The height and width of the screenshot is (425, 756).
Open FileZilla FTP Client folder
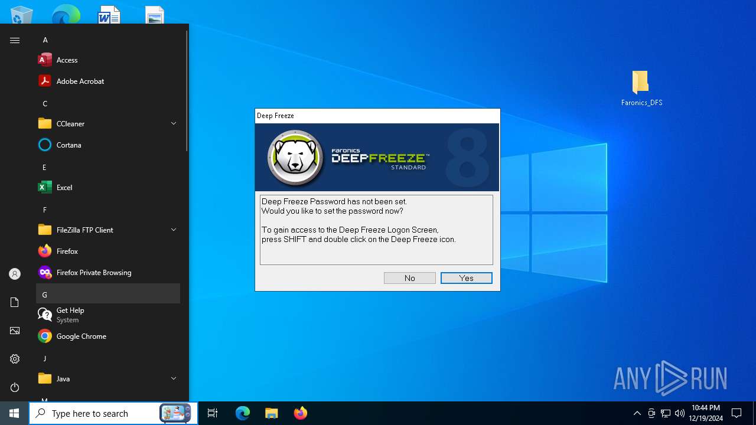(108, 230)
